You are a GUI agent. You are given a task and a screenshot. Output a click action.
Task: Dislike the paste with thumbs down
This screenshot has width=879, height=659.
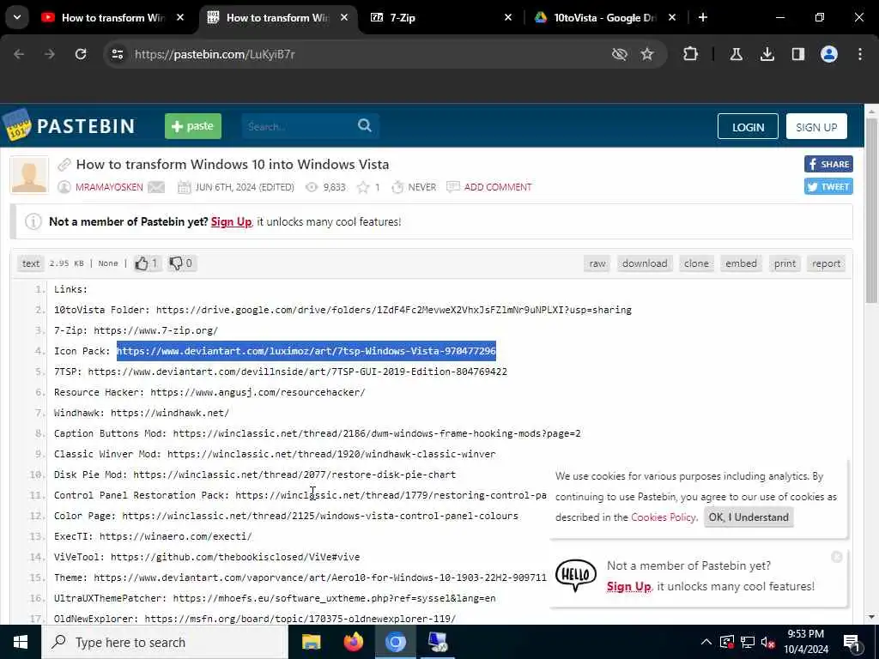pos(182,263)
